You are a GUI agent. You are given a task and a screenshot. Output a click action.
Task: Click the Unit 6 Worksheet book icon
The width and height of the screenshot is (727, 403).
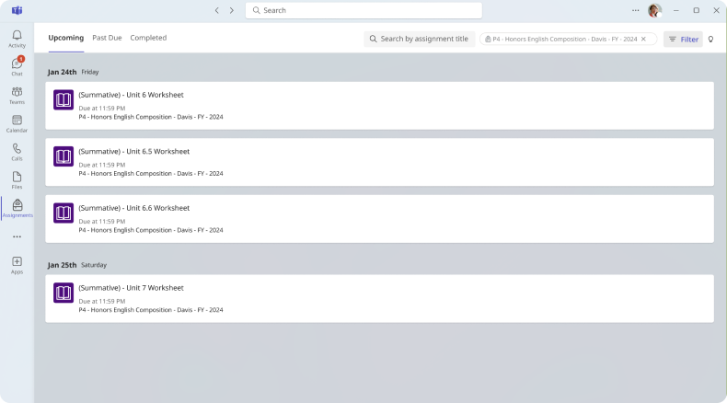[x=63, y=99]
